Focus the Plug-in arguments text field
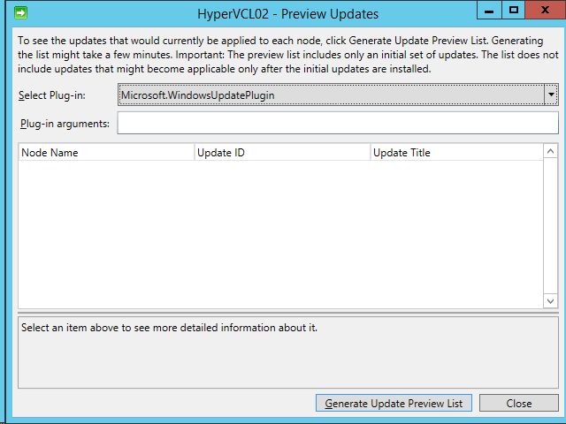Image resolution: width=566 pixels, height=424 pixels. pos(337,124)
